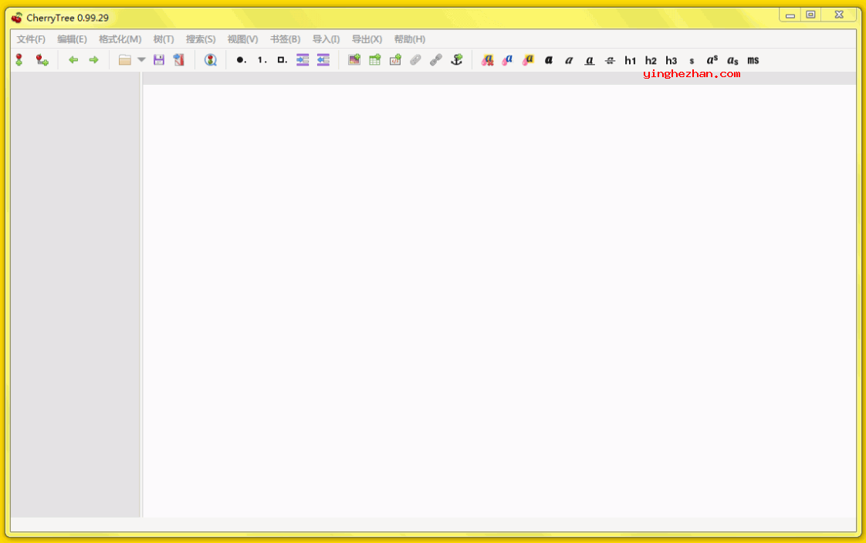Screen dimensions: 866x543
Task: Open the 编辑(E) menu
Action: (x=72, y=39)
